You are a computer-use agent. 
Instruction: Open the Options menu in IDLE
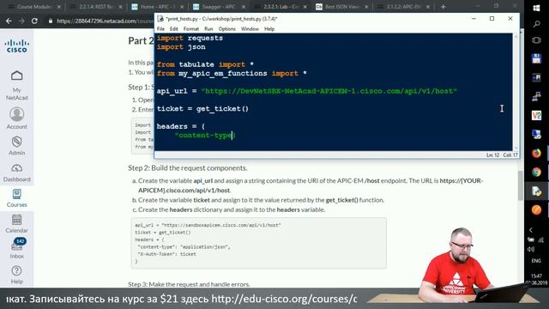226,28
